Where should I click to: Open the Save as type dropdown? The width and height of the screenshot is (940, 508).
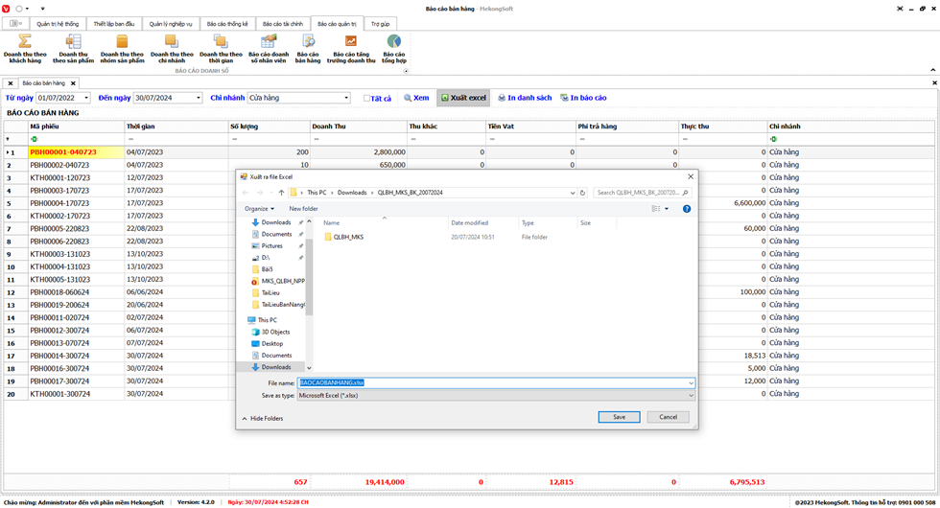pos(691,395)
